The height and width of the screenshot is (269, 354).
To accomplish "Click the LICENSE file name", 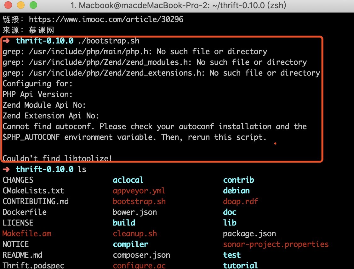I will tap(18, 223).
